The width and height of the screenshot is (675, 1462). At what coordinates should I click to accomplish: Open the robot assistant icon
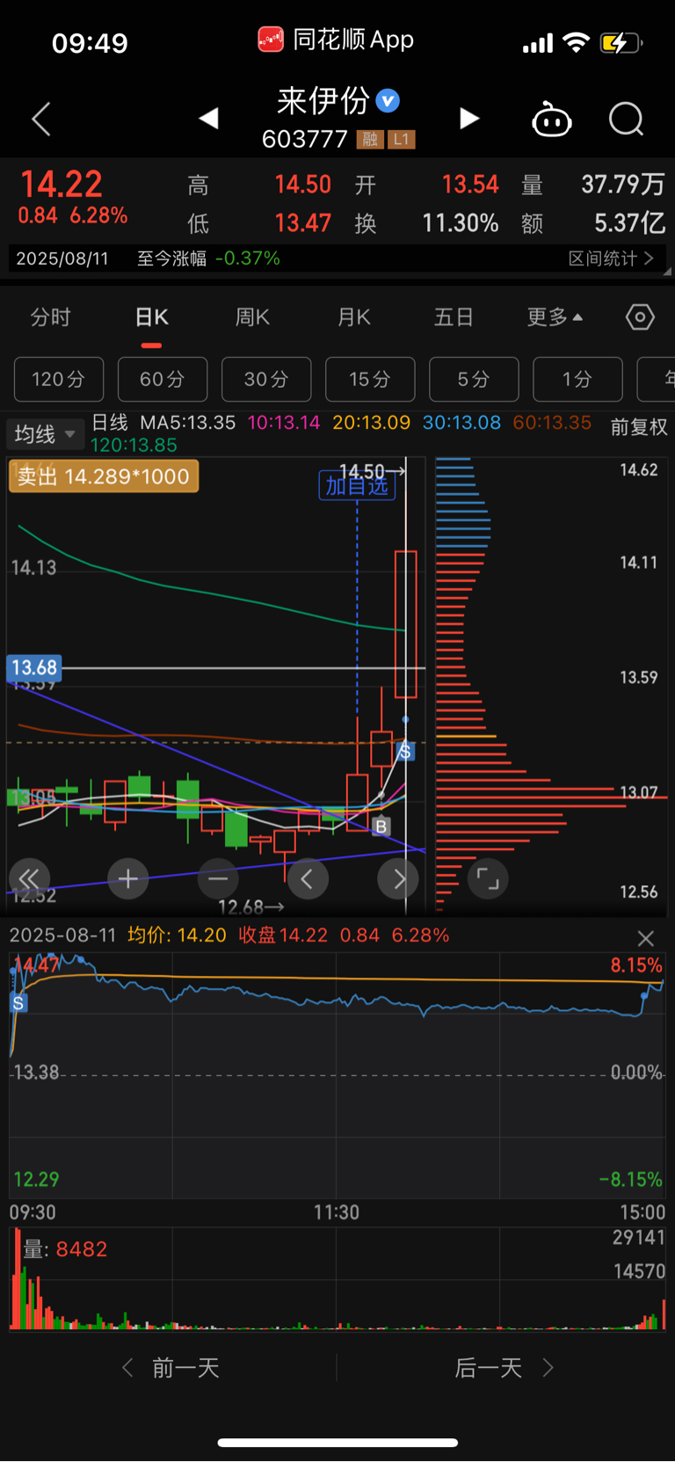click(x=552, y=119)
